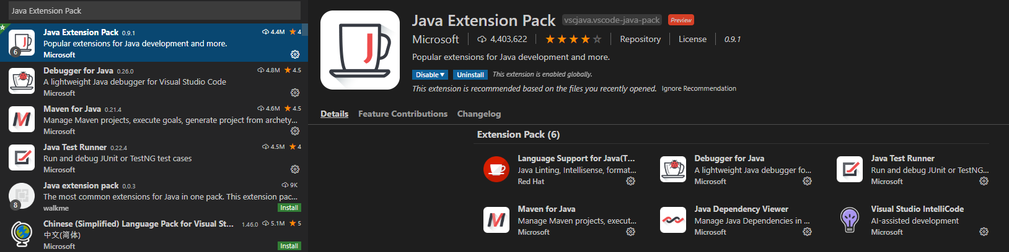
Task: Click the Uninstall button
Action: (x=470, y=75)
